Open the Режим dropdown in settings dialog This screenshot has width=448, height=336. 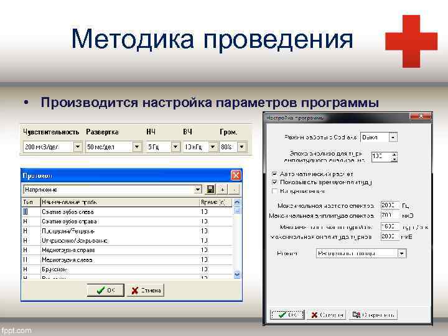click(x=402, y=253)
